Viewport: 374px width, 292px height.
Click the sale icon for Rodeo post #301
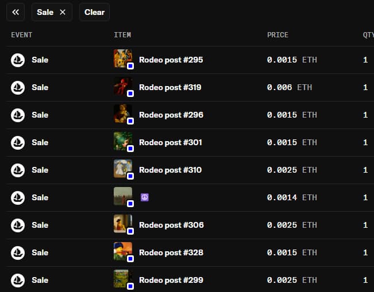click(18, 142)
